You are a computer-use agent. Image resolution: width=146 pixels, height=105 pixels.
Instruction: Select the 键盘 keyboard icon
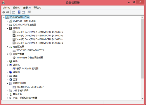point(11,76)
